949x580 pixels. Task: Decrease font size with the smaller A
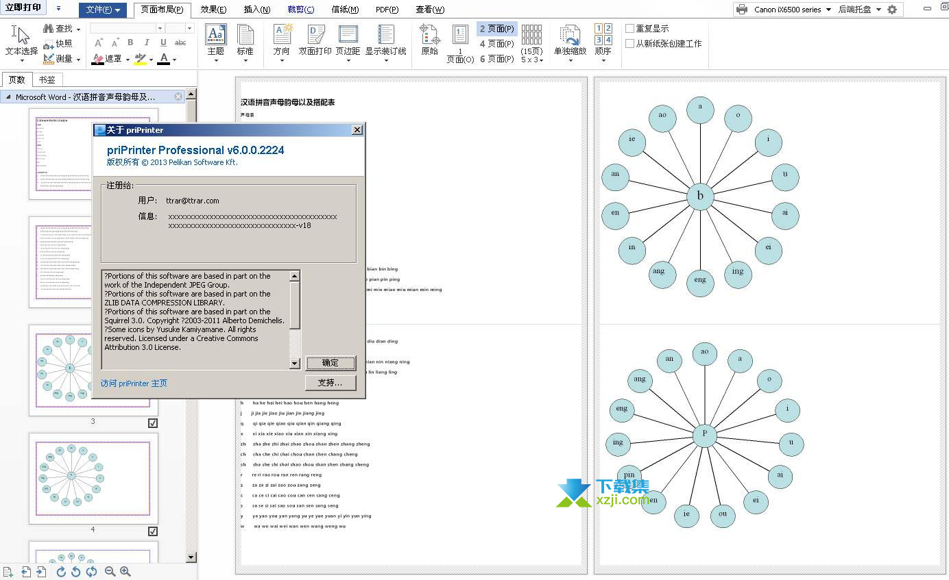click(x=115, y=43)
